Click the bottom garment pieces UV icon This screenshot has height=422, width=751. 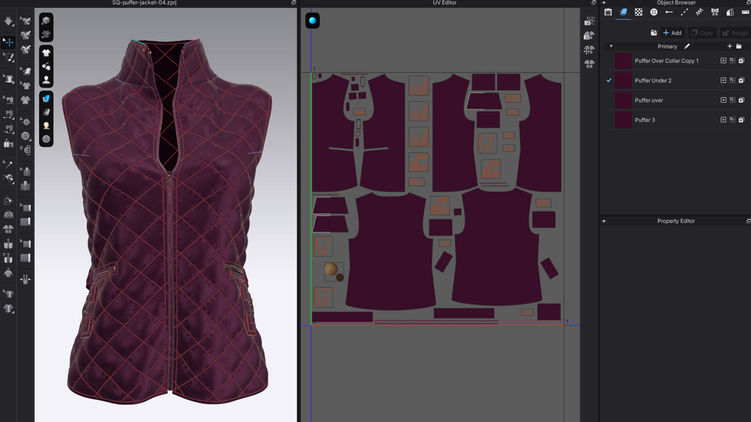pyautogui.click(x=589, y=64)
